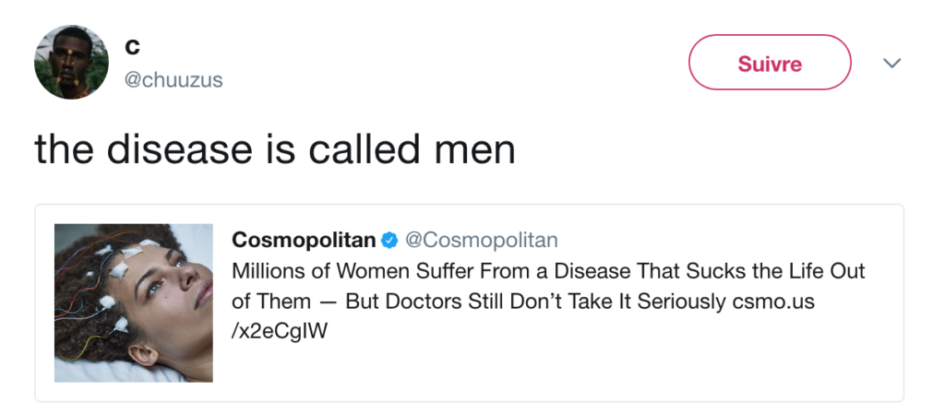
Task: Click "But Doctors Still Don't Take It Seriously"
Action: tap(537, 302)
